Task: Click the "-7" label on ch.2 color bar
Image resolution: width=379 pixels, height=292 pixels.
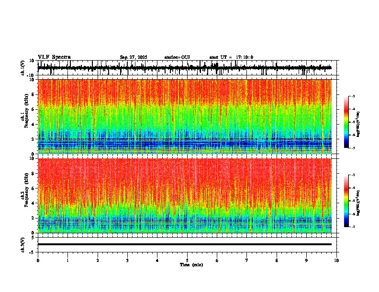Action: click(x=353, y=227)
